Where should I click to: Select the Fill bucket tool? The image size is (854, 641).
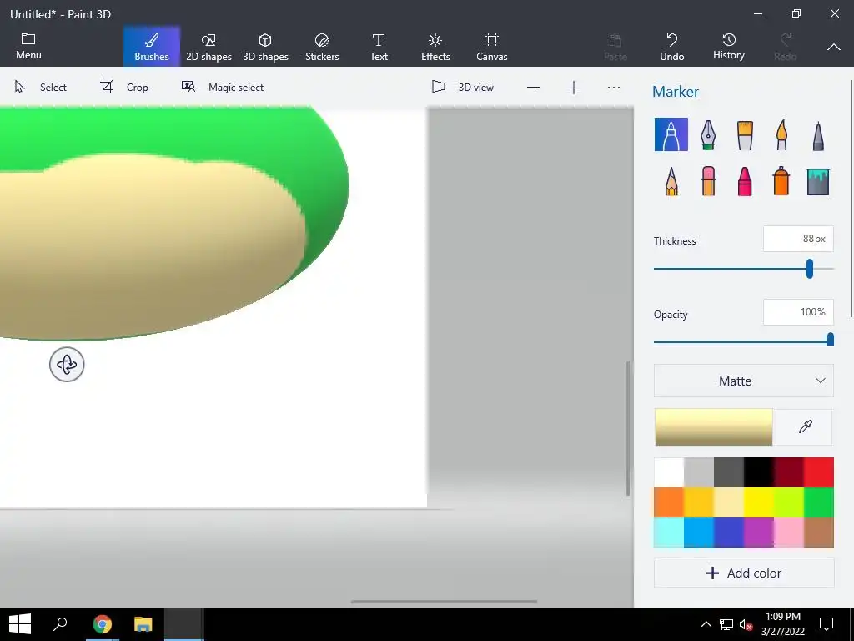(818, 181)
